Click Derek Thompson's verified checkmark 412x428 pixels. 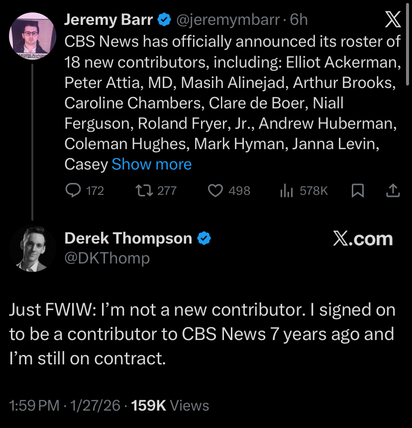click(x=204, y=239)
